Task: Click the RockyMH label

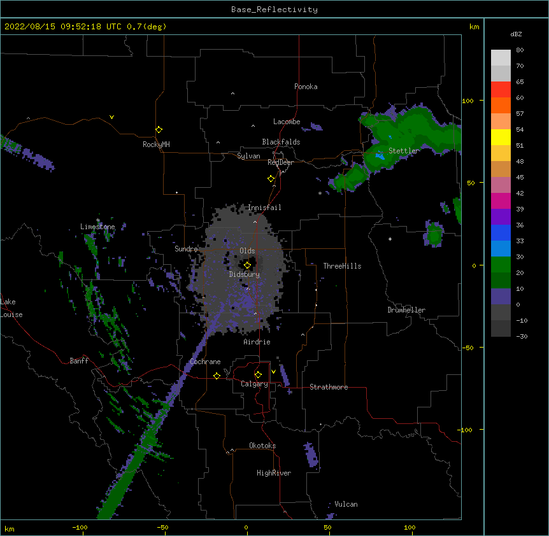Action: (156, 145)
